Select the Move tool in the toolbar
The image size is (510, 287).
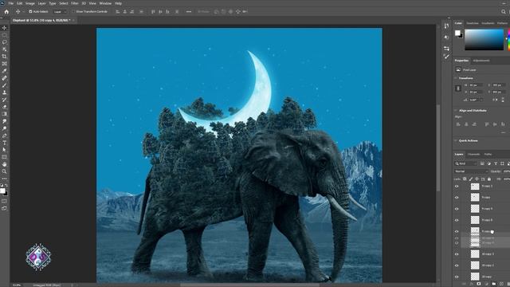coord(4,28)
